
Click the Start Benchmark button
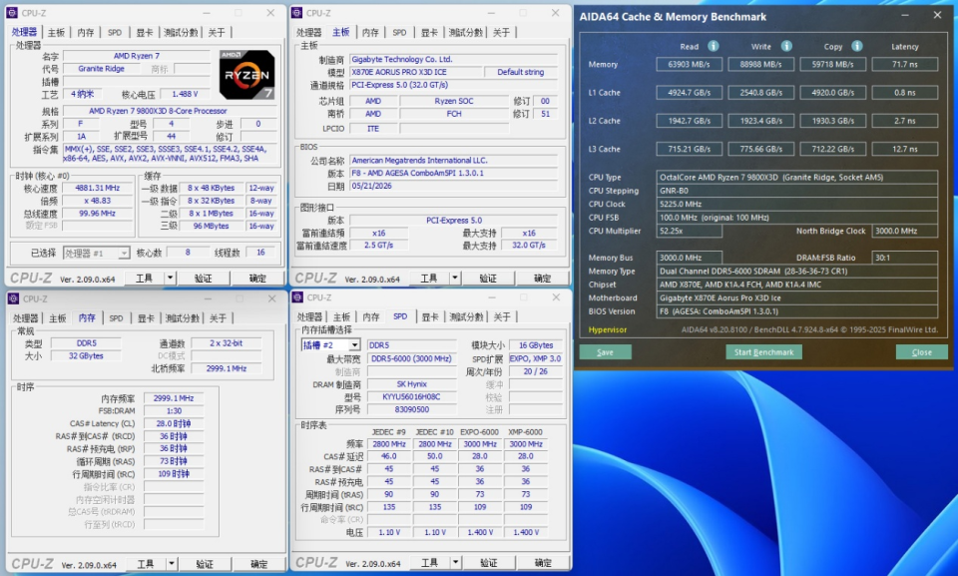point(763,352)
